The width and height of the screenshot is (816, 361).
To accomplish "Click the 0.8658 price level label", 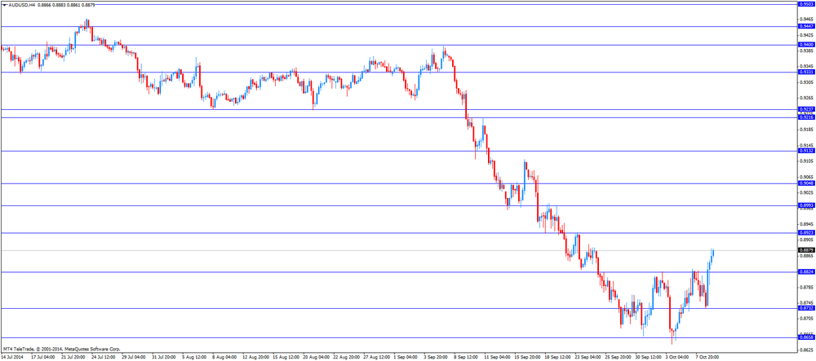I will pos(806,337).
